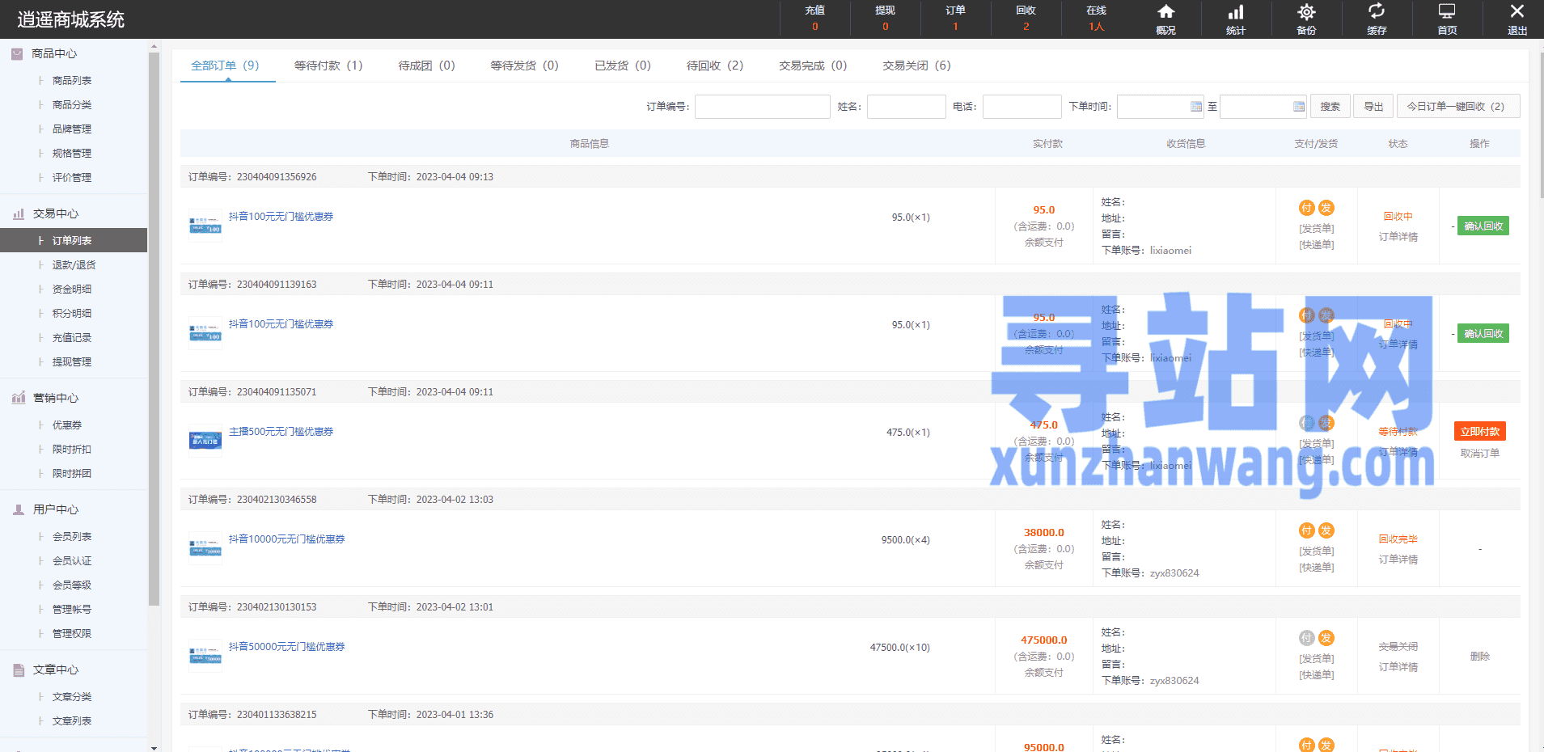Open the 统计 statistics chart icon

coord(1236,12)
